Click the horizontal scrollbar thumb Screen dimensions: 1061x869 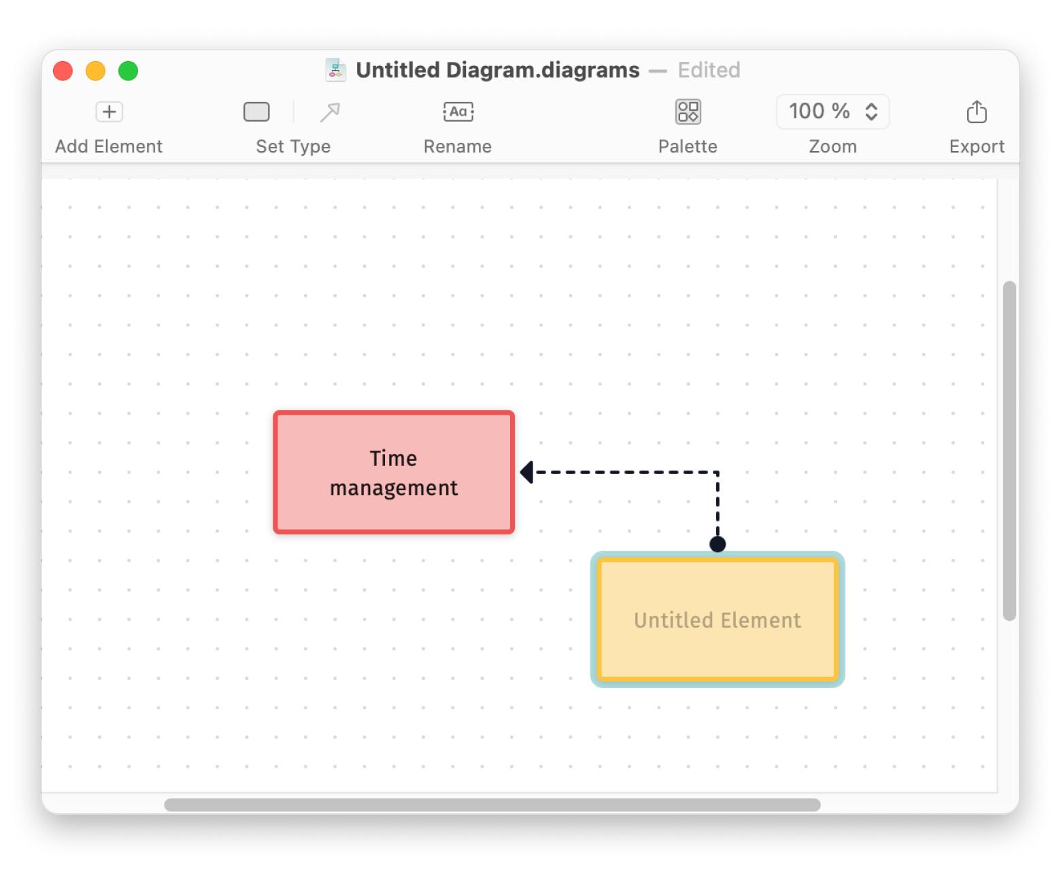click(x=492, y=805)
